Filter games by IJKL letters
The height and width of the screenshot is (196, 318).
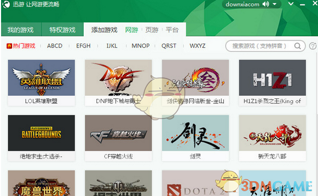pos(112,46)
